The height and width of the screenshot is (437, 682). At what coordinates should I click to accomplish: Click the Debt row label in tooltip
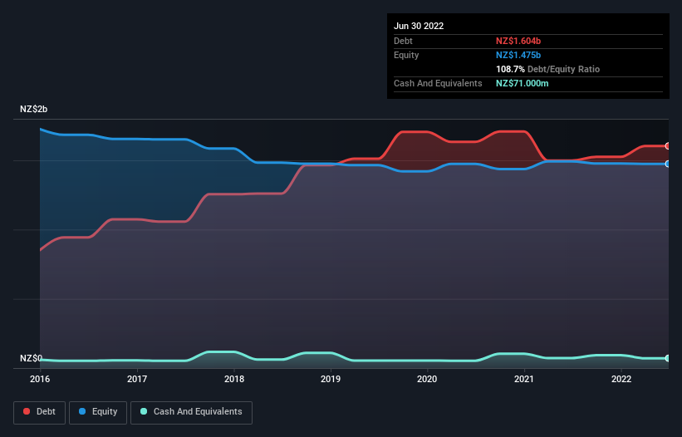[x=403, y=41]
